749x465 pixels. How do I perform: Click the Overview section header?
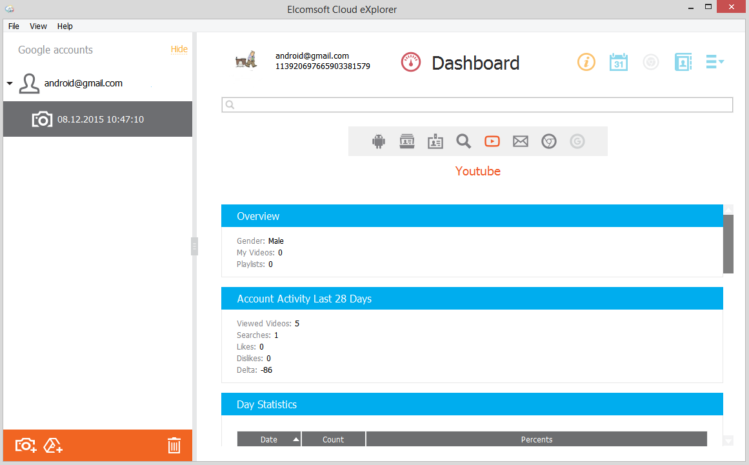[x=472, y=216]
